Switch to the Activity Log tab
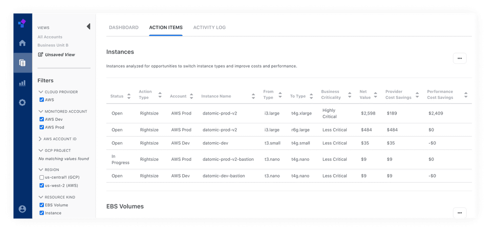Image resolution: width=489 pixels, height=232 pixels. pyautogui.click(x=209, y=28)
